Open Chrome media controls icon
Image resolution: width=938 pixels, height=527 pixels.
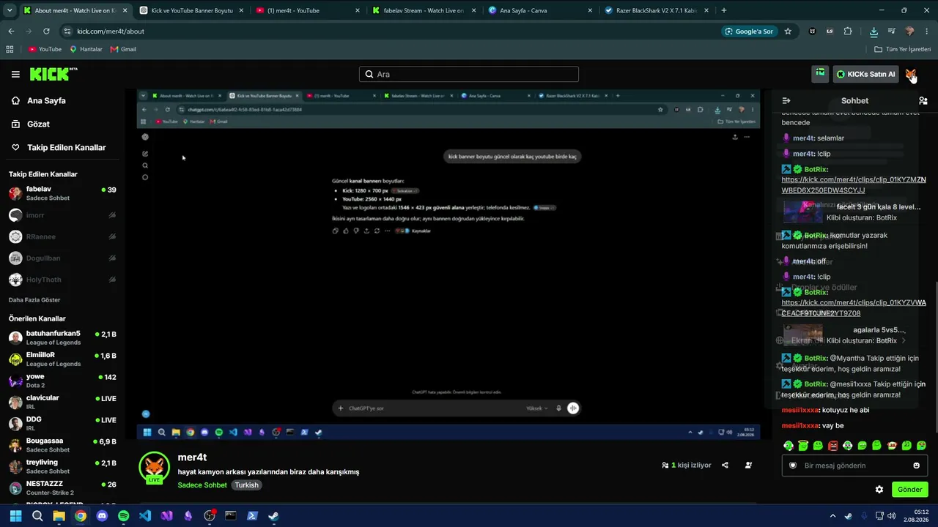891,31
